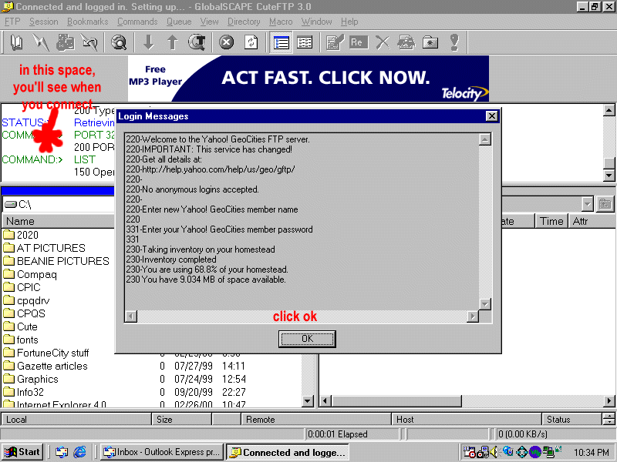617x462 pixels.
Task: Click the upload arrow toolbar icon
Action: click(x=173, y=42)
